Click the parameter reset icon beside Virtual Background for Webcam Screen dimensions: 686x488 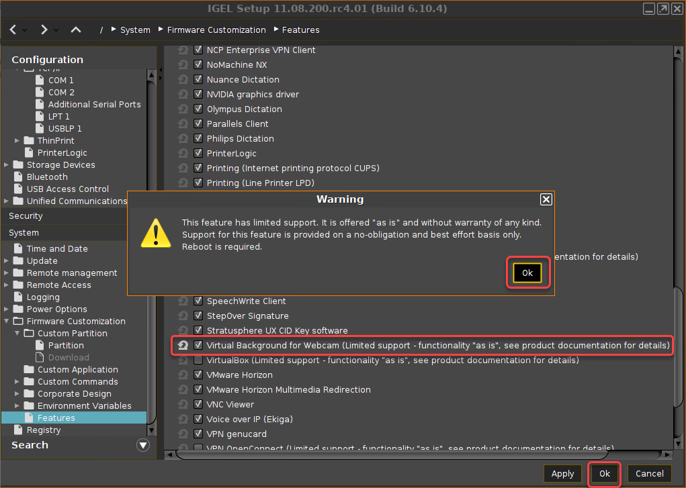(x=182, y=345)
